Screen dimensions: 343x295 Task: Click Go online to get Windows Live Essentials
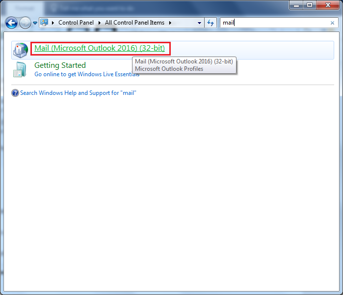(x=87, y=74)
